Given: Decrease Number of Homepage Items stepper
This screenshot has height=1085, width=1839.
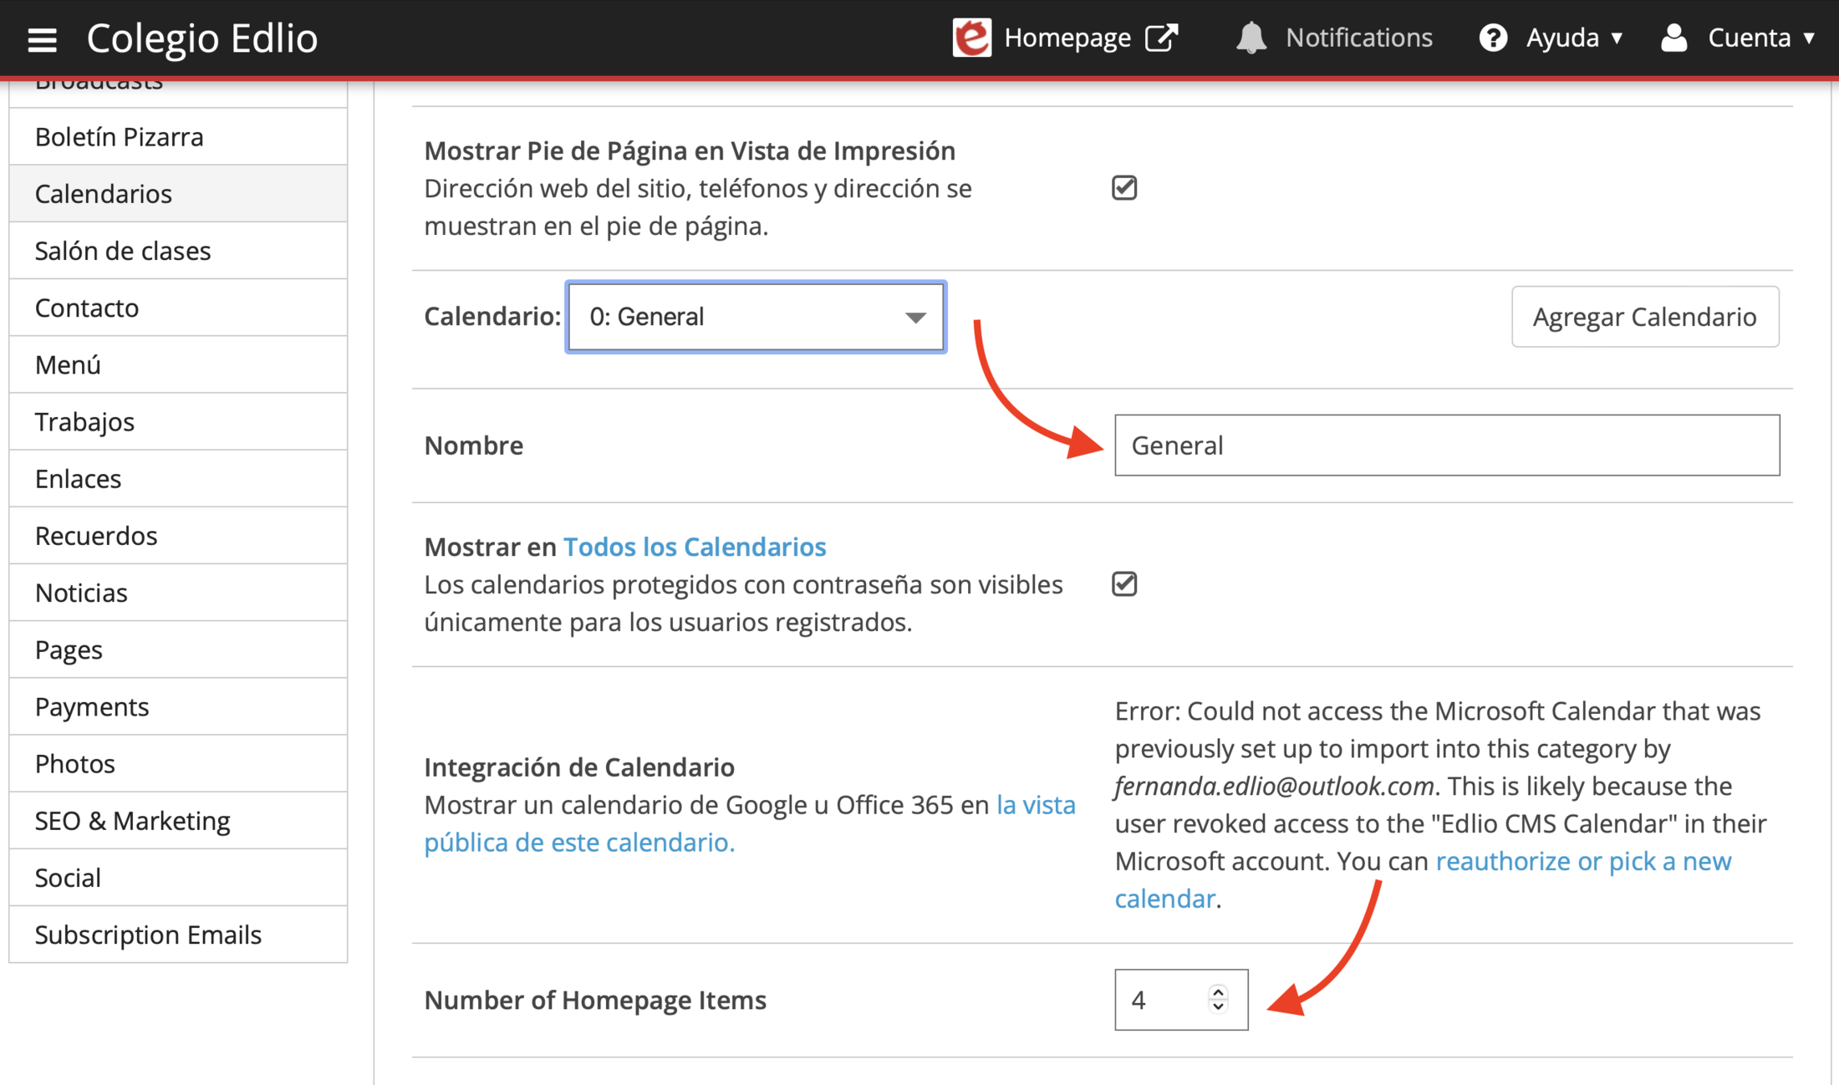Looking at the screenshot, I should [1218, 1007].
